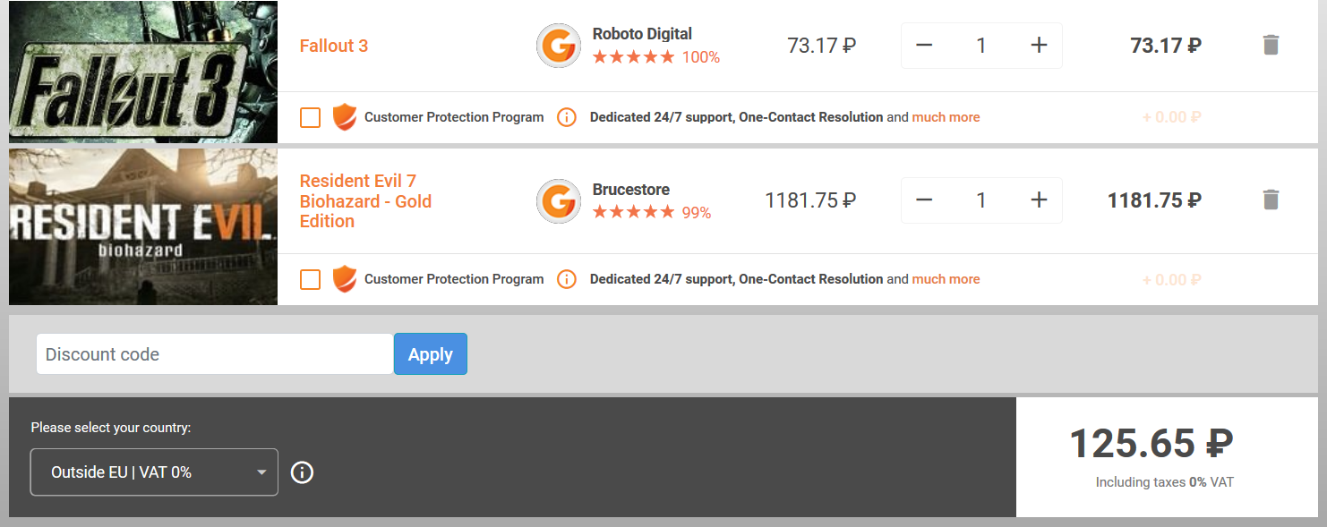1327x527 pixels.
Task: Enable Customer Protection for Resident Evil 7
Action: [x=310, y=279]
